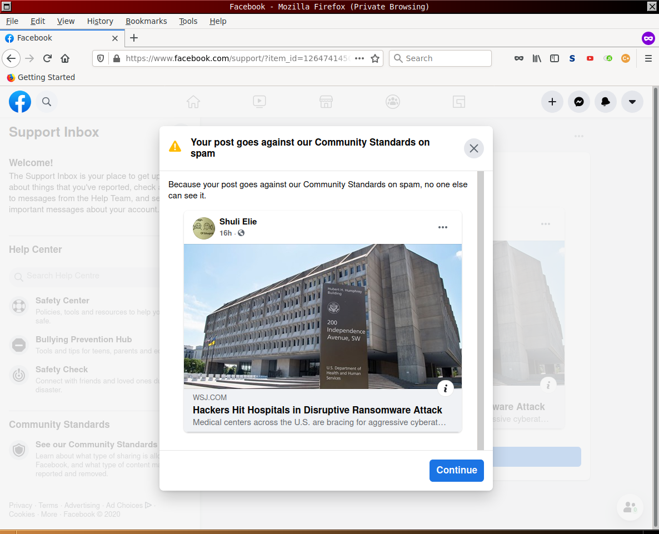Open the View menu
Screen dimensions: 659x534
point(66,21)
